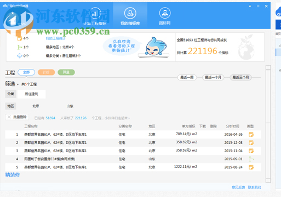The image size is (281, 197).
Task: Click the 51694 count link
Action: pos(50,118)
